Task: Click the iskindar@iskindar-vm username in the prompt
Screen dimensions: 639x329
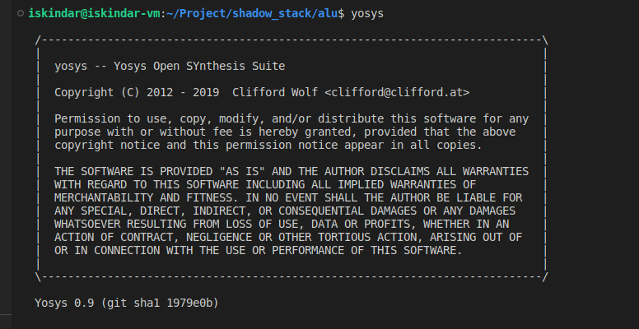Action: (x=94, y=13)
